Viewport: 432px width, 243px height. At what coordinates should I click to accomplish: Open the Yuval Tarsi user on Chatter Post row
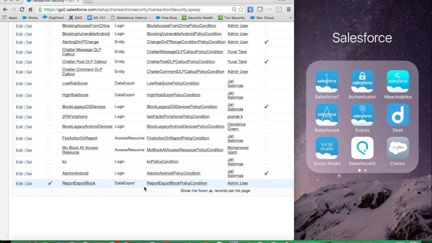237,62
